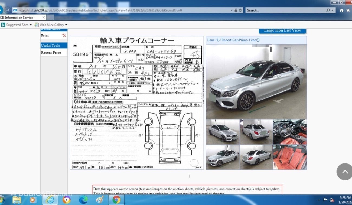Image resolution: width=352 pixels, height=205 pixels.
Task: Click the Lane H Import-Car-Prime-Time label
Action: point(233,40)
